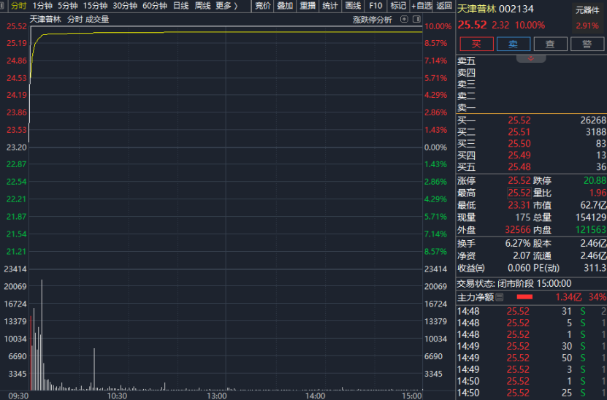
Task: Click the 14:48 trade with volume 31
Action: point(531,312)
